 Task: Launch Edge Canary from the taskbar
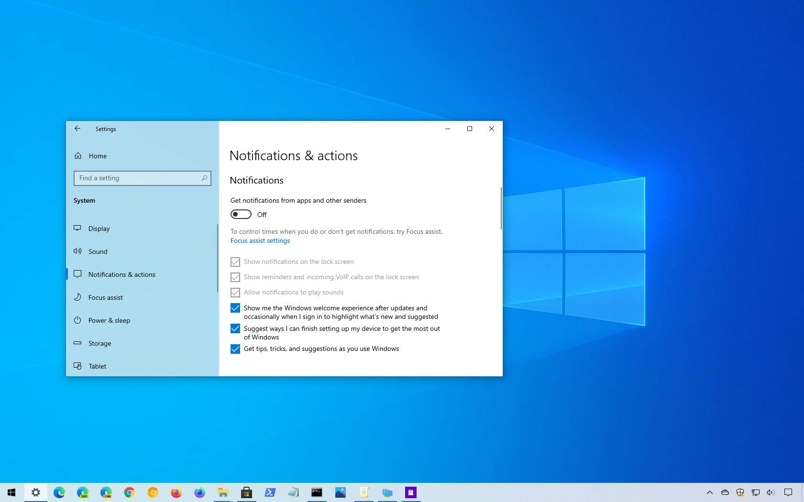(x=106, y=492)
